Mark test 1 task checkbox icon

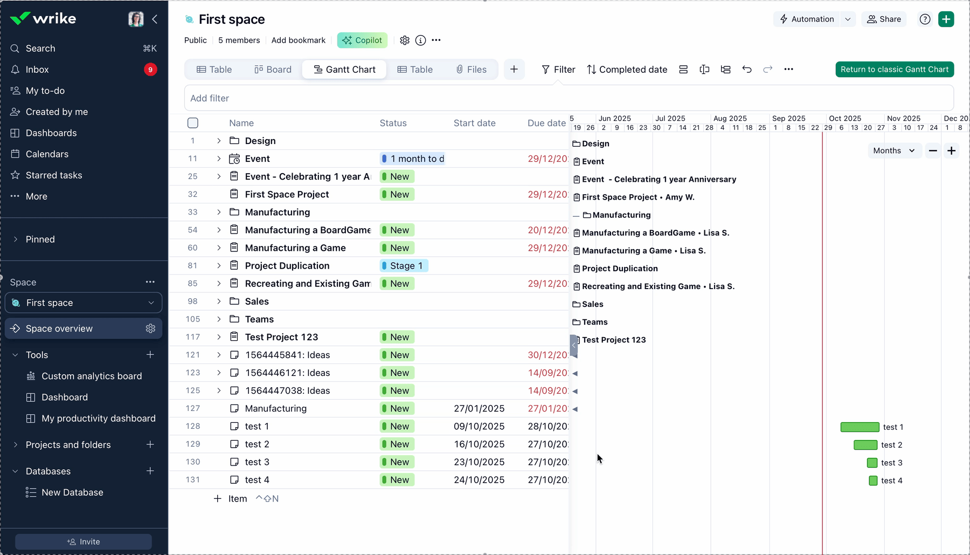click(x=234, y=427)
